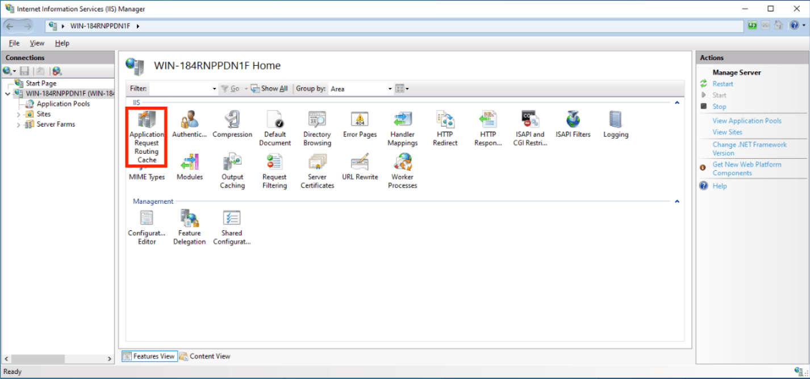Select the Directory Browsing feature
Viewport: 810px width, 379px height.
(x=317, y=129)
